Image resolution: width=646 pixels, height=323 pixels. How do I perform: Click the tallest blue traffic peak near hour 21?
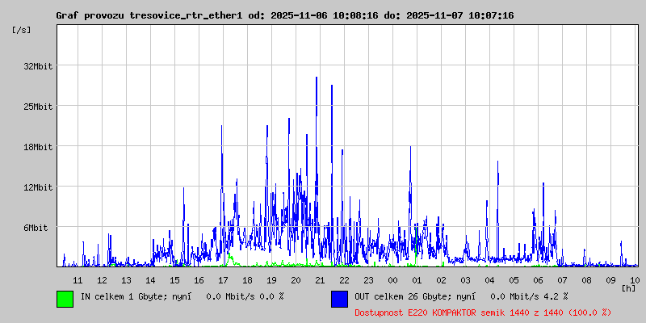317,79
